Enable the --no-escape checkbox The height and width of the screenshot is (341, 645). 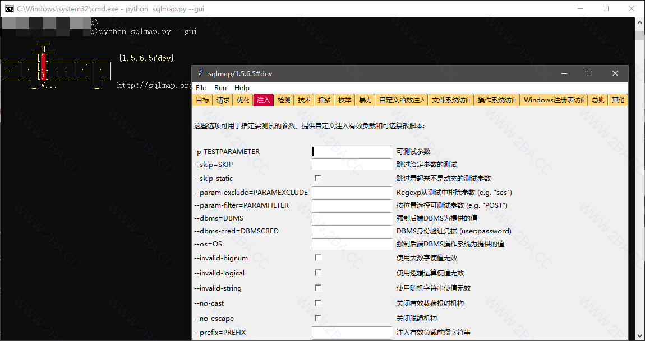point(318,319)
